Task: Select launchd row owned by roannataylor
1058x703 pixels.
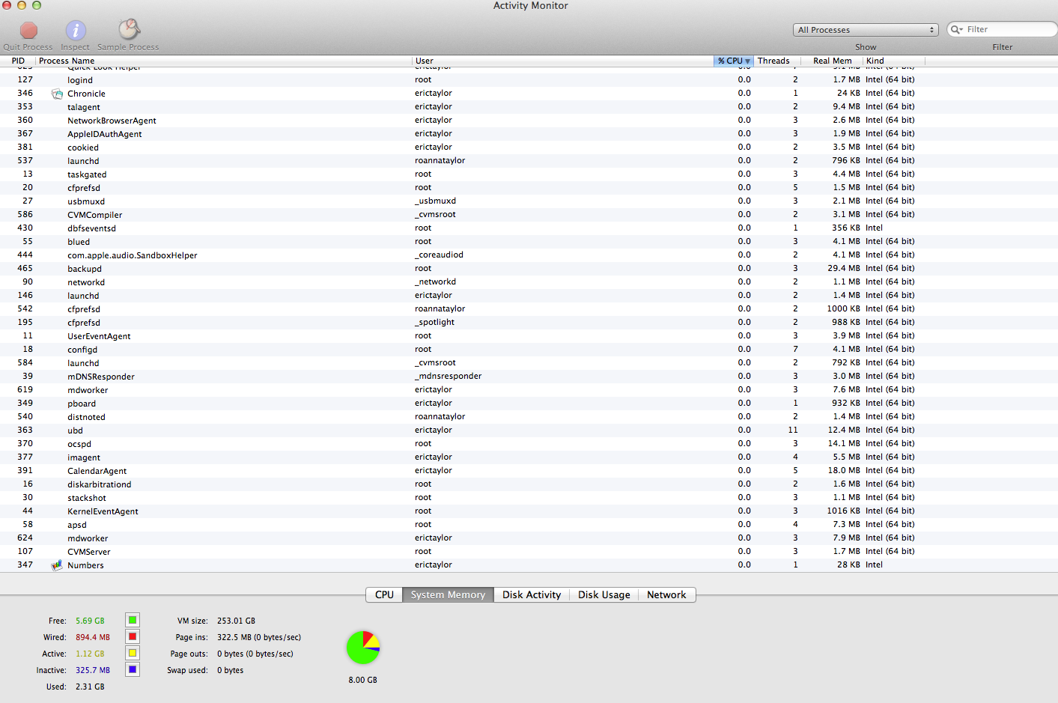Action: 529,161
